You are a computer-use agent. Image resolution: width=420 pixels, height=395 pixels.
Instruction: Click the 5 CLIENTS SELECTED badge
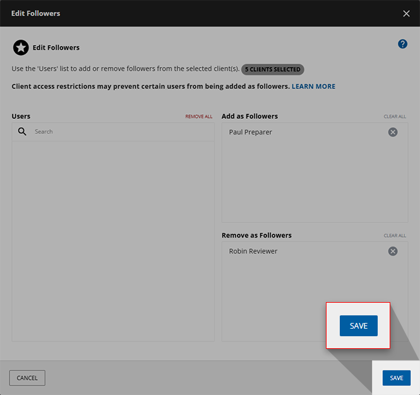point(273,69)
